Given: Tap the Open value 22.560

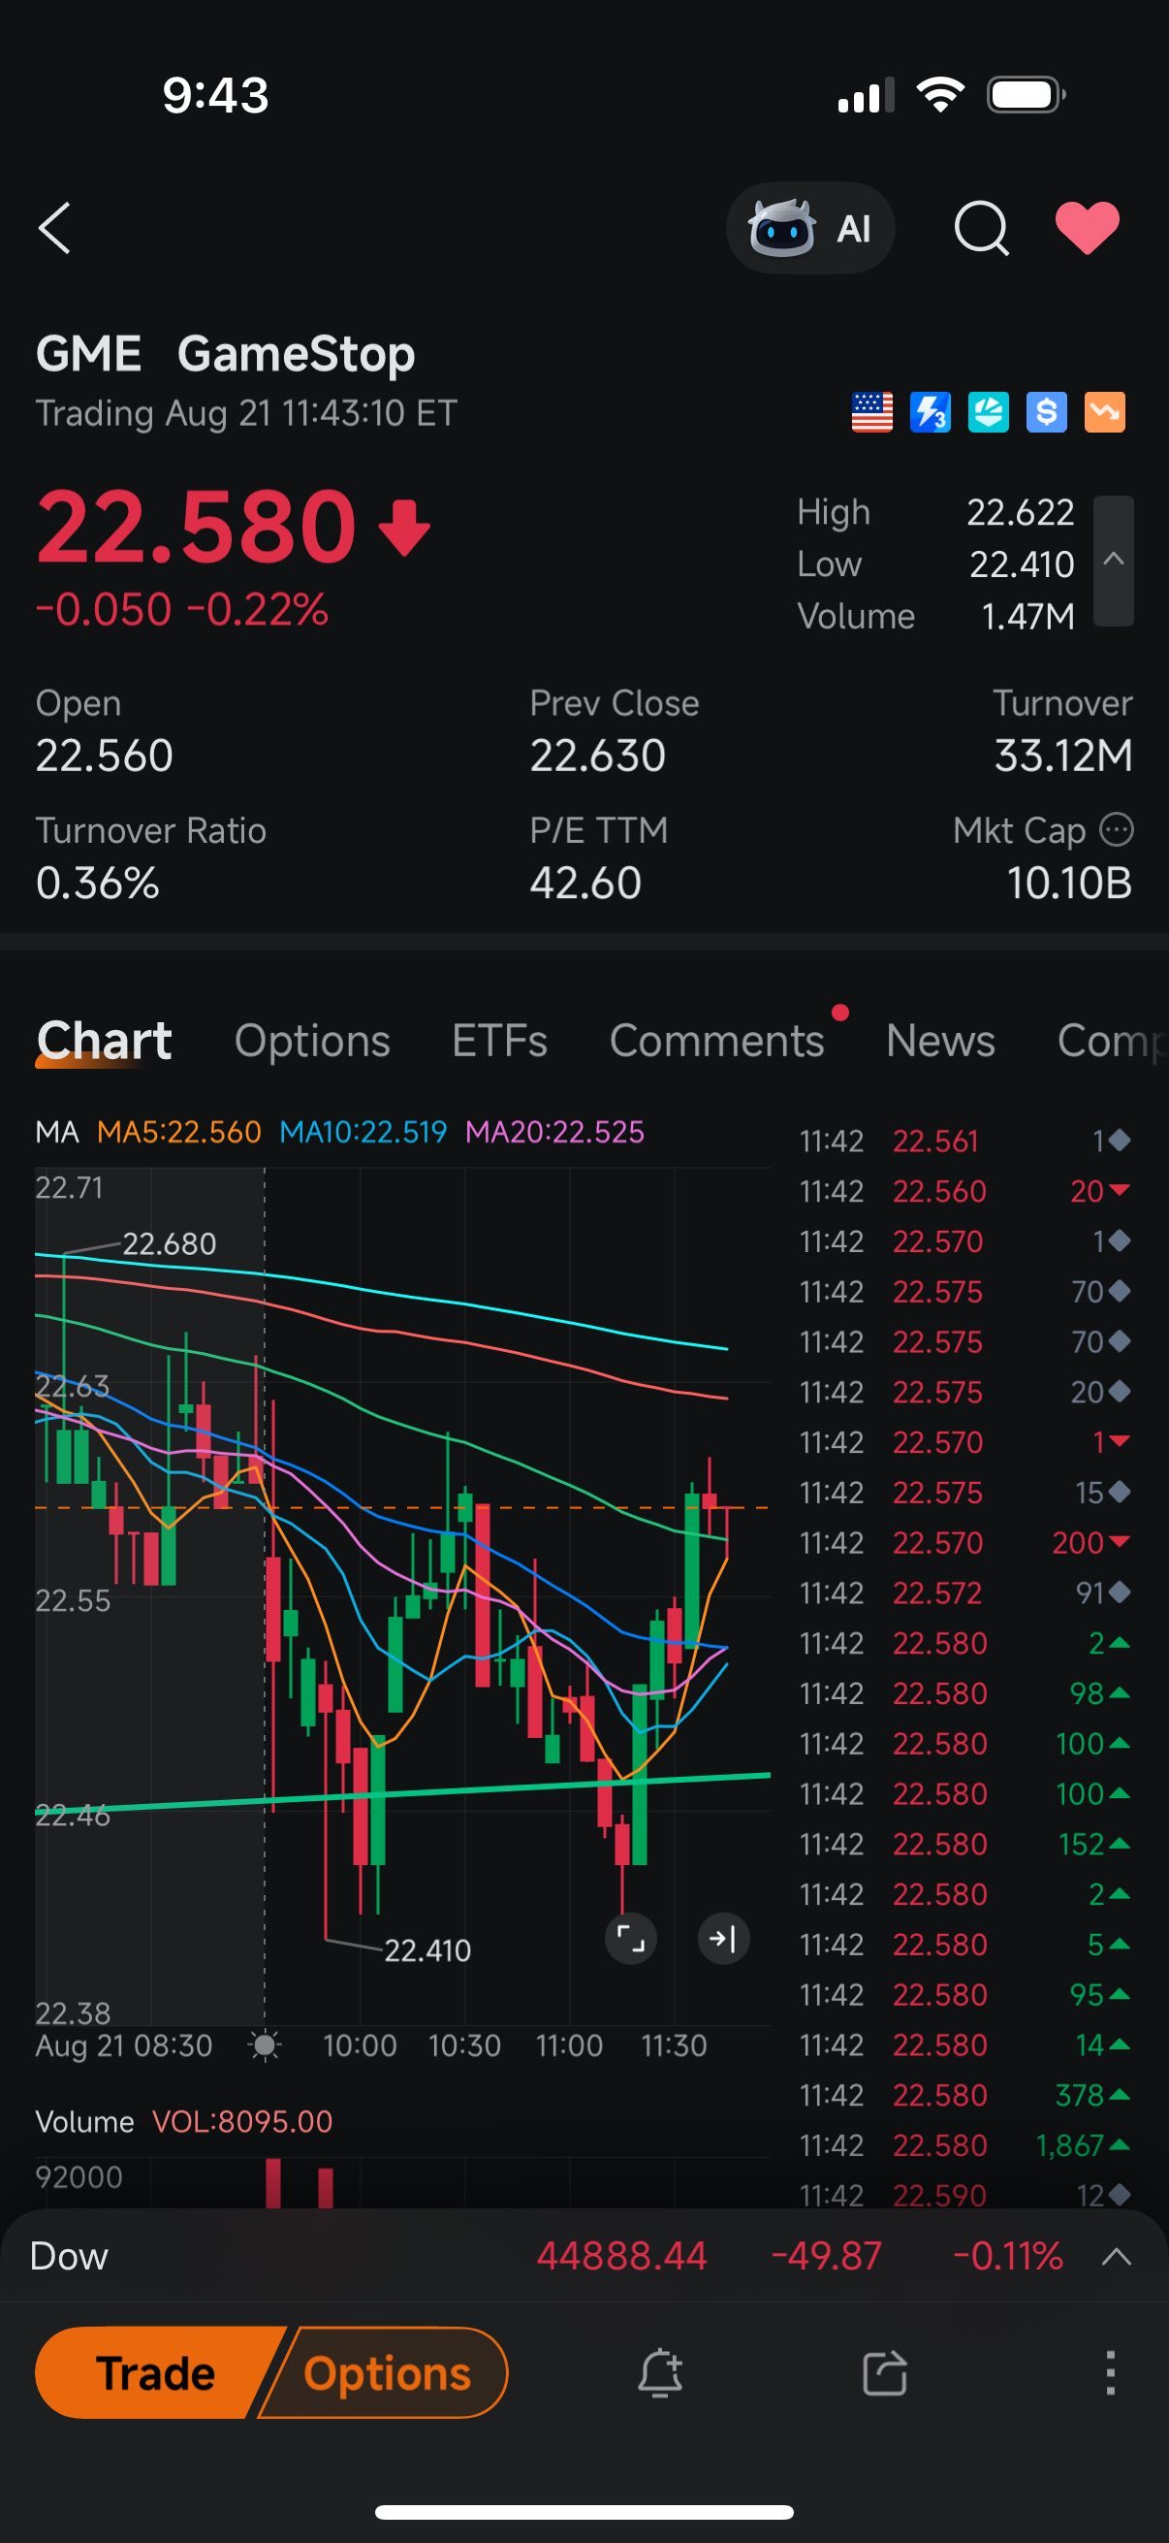Looking at the screenshot, I should coord(105,756).
